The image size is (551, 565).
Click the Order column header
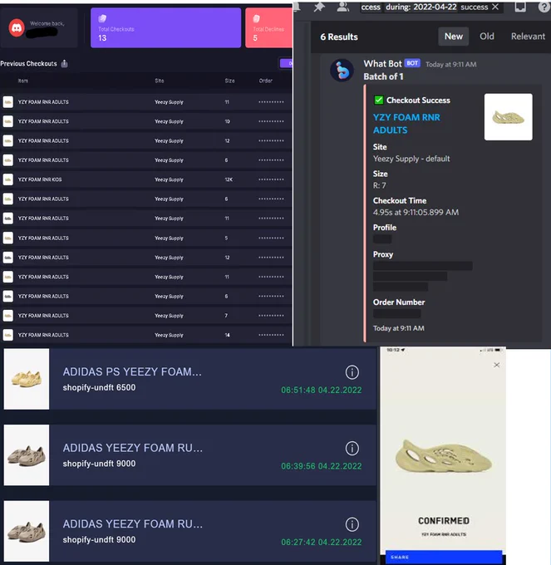[266, 81]
